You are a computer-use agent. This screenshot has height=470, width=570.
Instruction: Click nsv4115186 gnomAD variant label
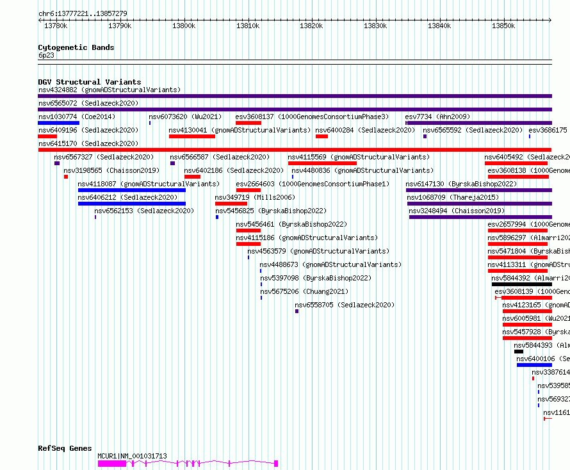(x=307, y=238)
